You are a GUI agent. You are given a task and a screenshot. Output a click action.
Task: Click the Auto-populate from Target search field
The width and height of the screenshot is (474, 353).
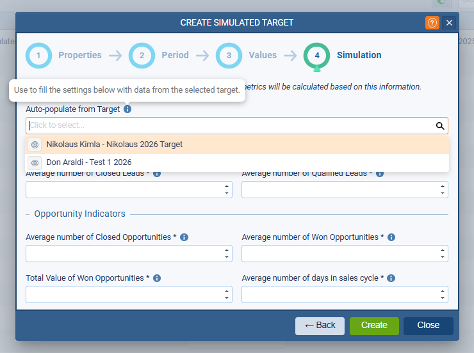coord(231,126)
